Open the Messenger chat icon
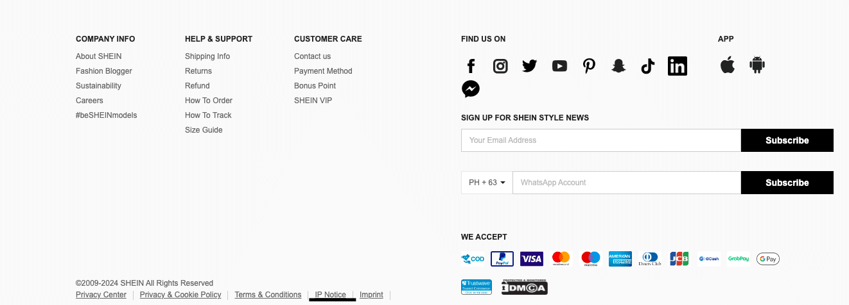Screen dimensions: 849x305 (471, 89)
